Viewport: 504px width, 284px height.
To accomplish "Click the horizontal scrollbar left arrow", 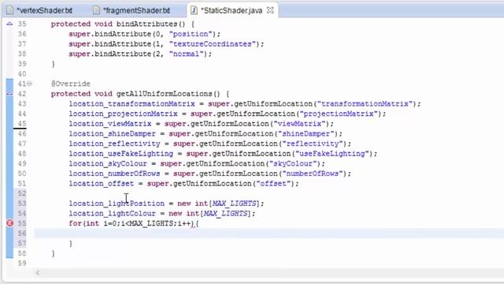I will click(38, 273).
